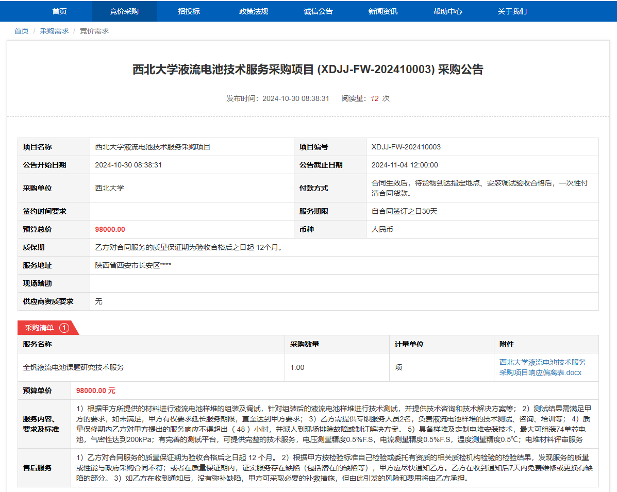Viewport: 617px width, 492px height.
Task: Click the service address 陕西省西安市长安区****
Action: (134, 265)
